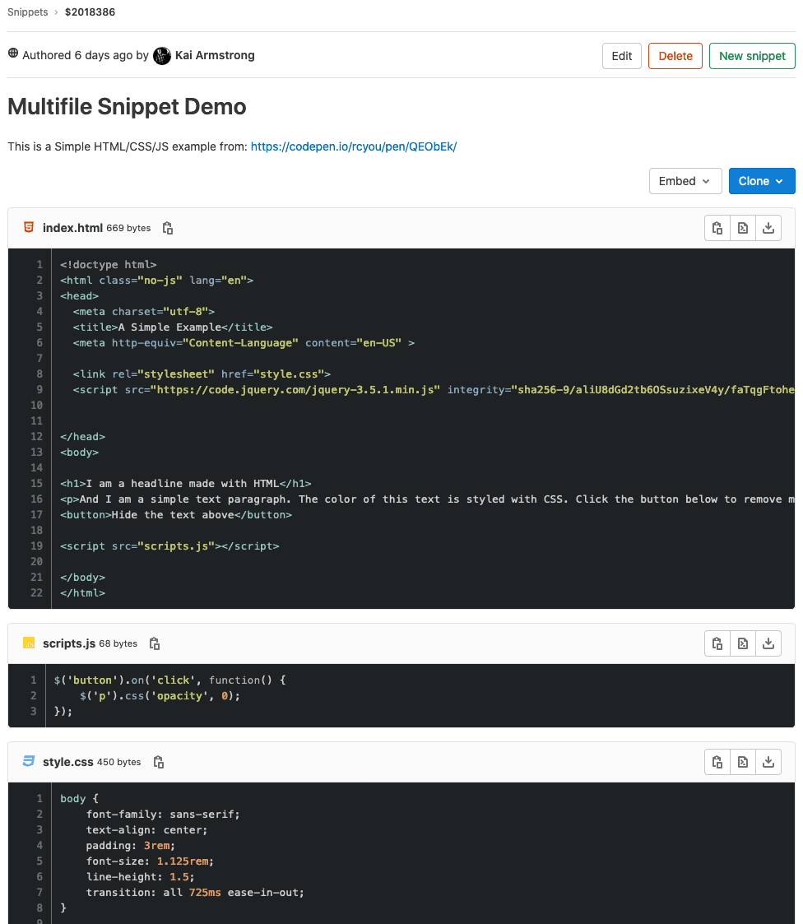803x924 pixels.
Task: Copy the file path of scripts.js
Action: click(154, 643)
